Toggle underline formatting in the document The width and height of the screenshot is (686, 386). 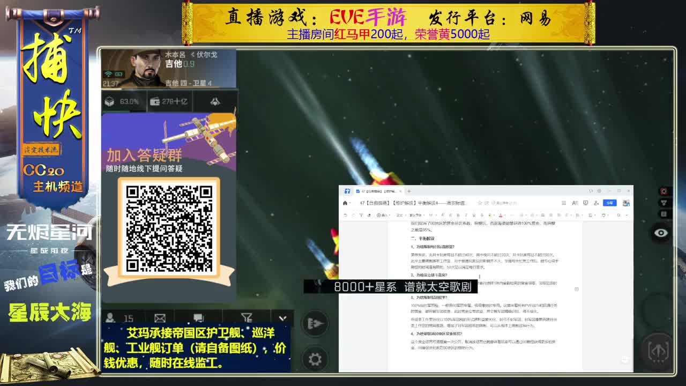[474, 215]
